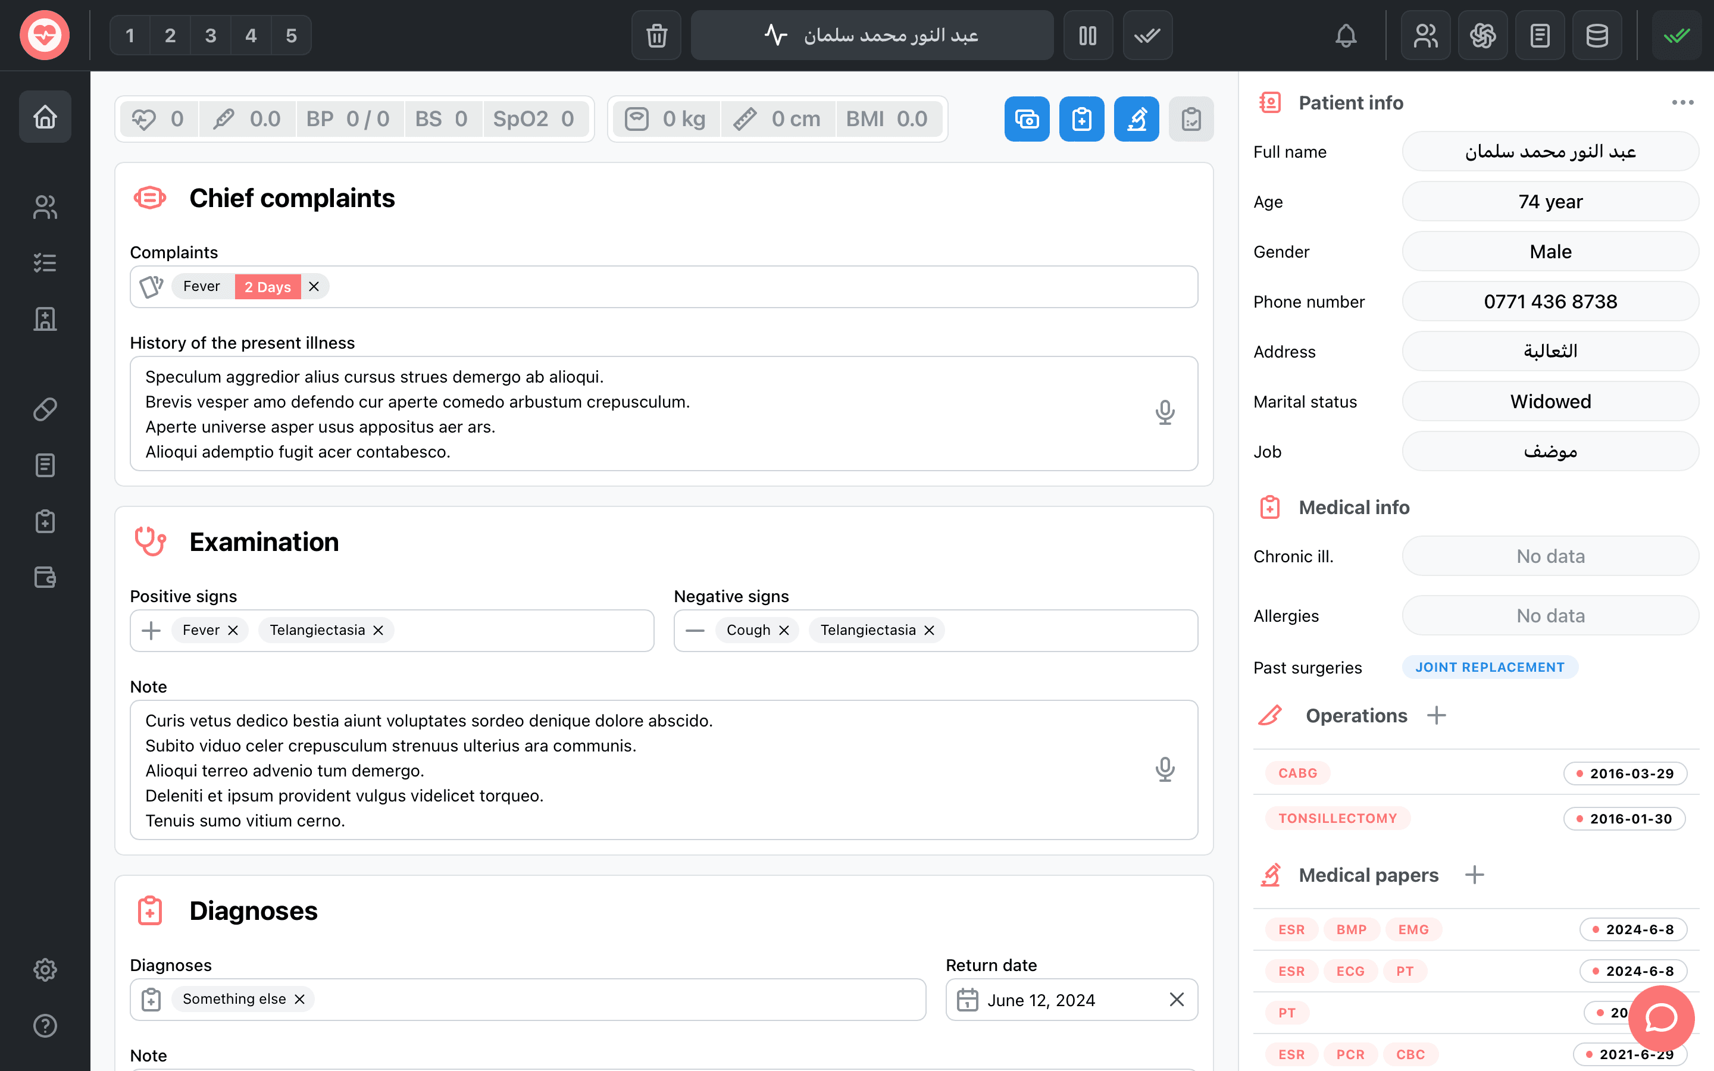Open settings gear in sidebar

click(x=45, y=970)
